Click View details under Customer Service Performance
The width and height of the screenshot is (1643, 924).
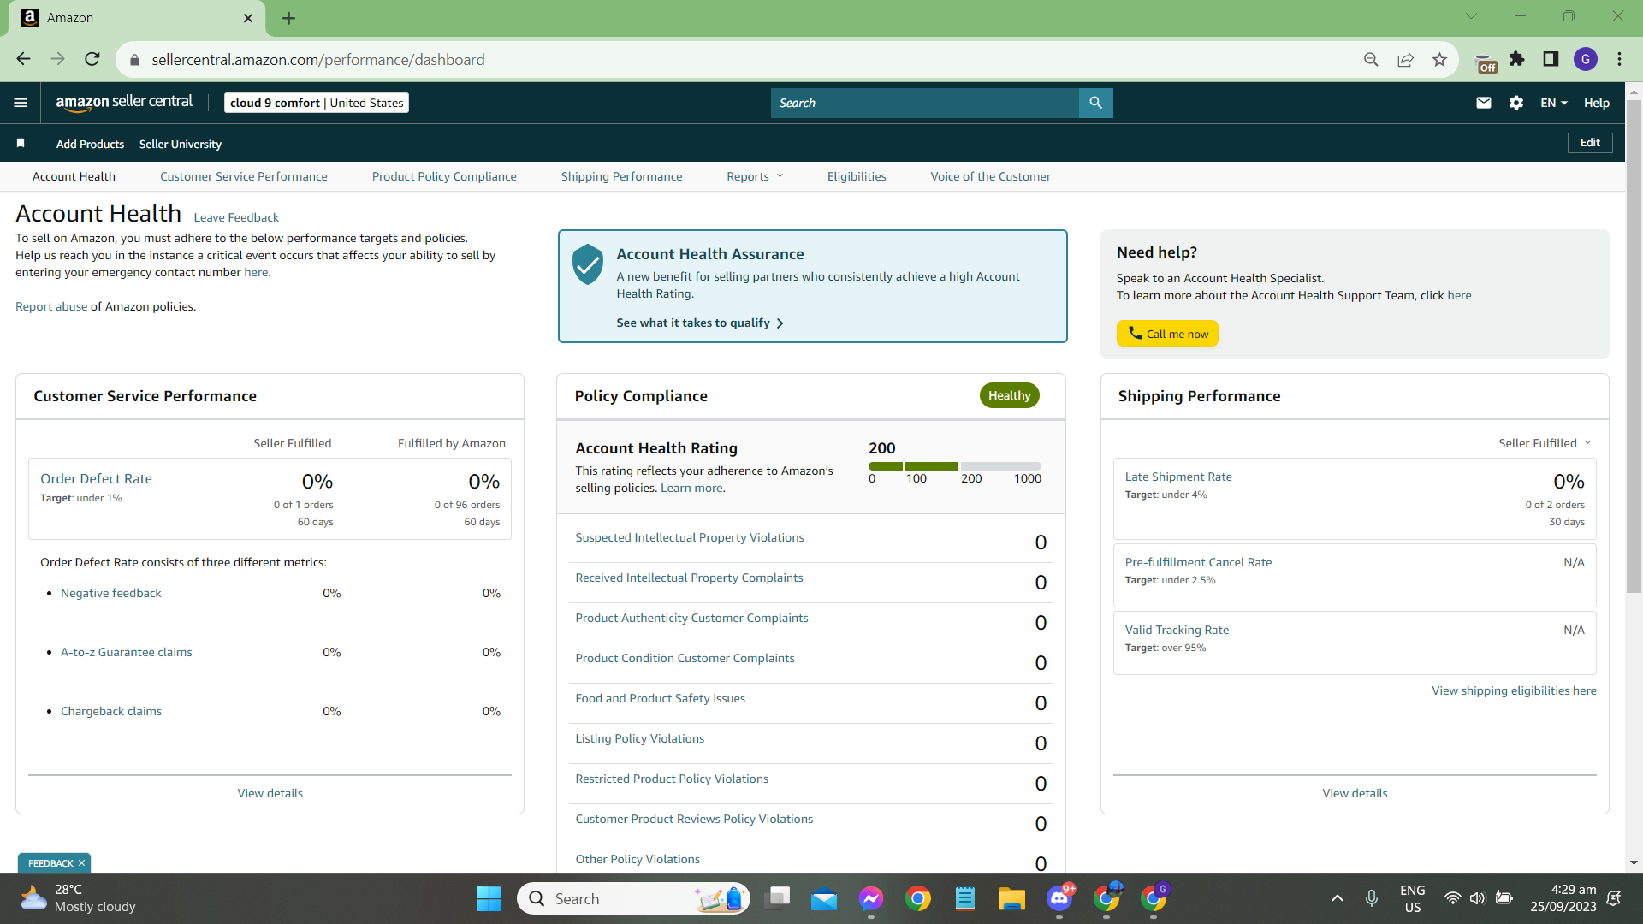[x=270, y=793]
